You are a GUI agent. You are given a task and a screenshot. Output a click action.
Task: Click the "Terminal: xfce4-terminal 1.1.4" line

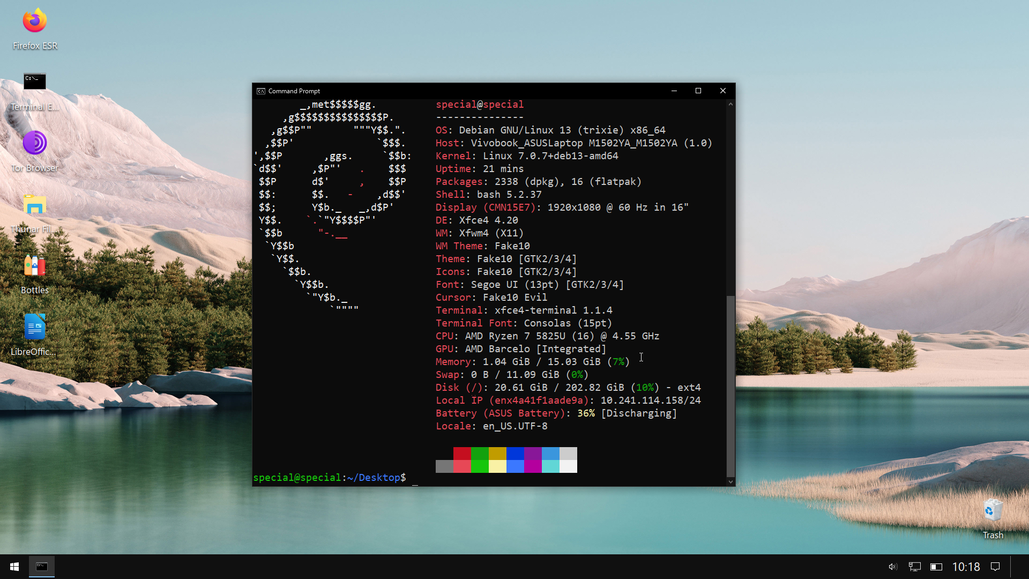pos(524,310)
